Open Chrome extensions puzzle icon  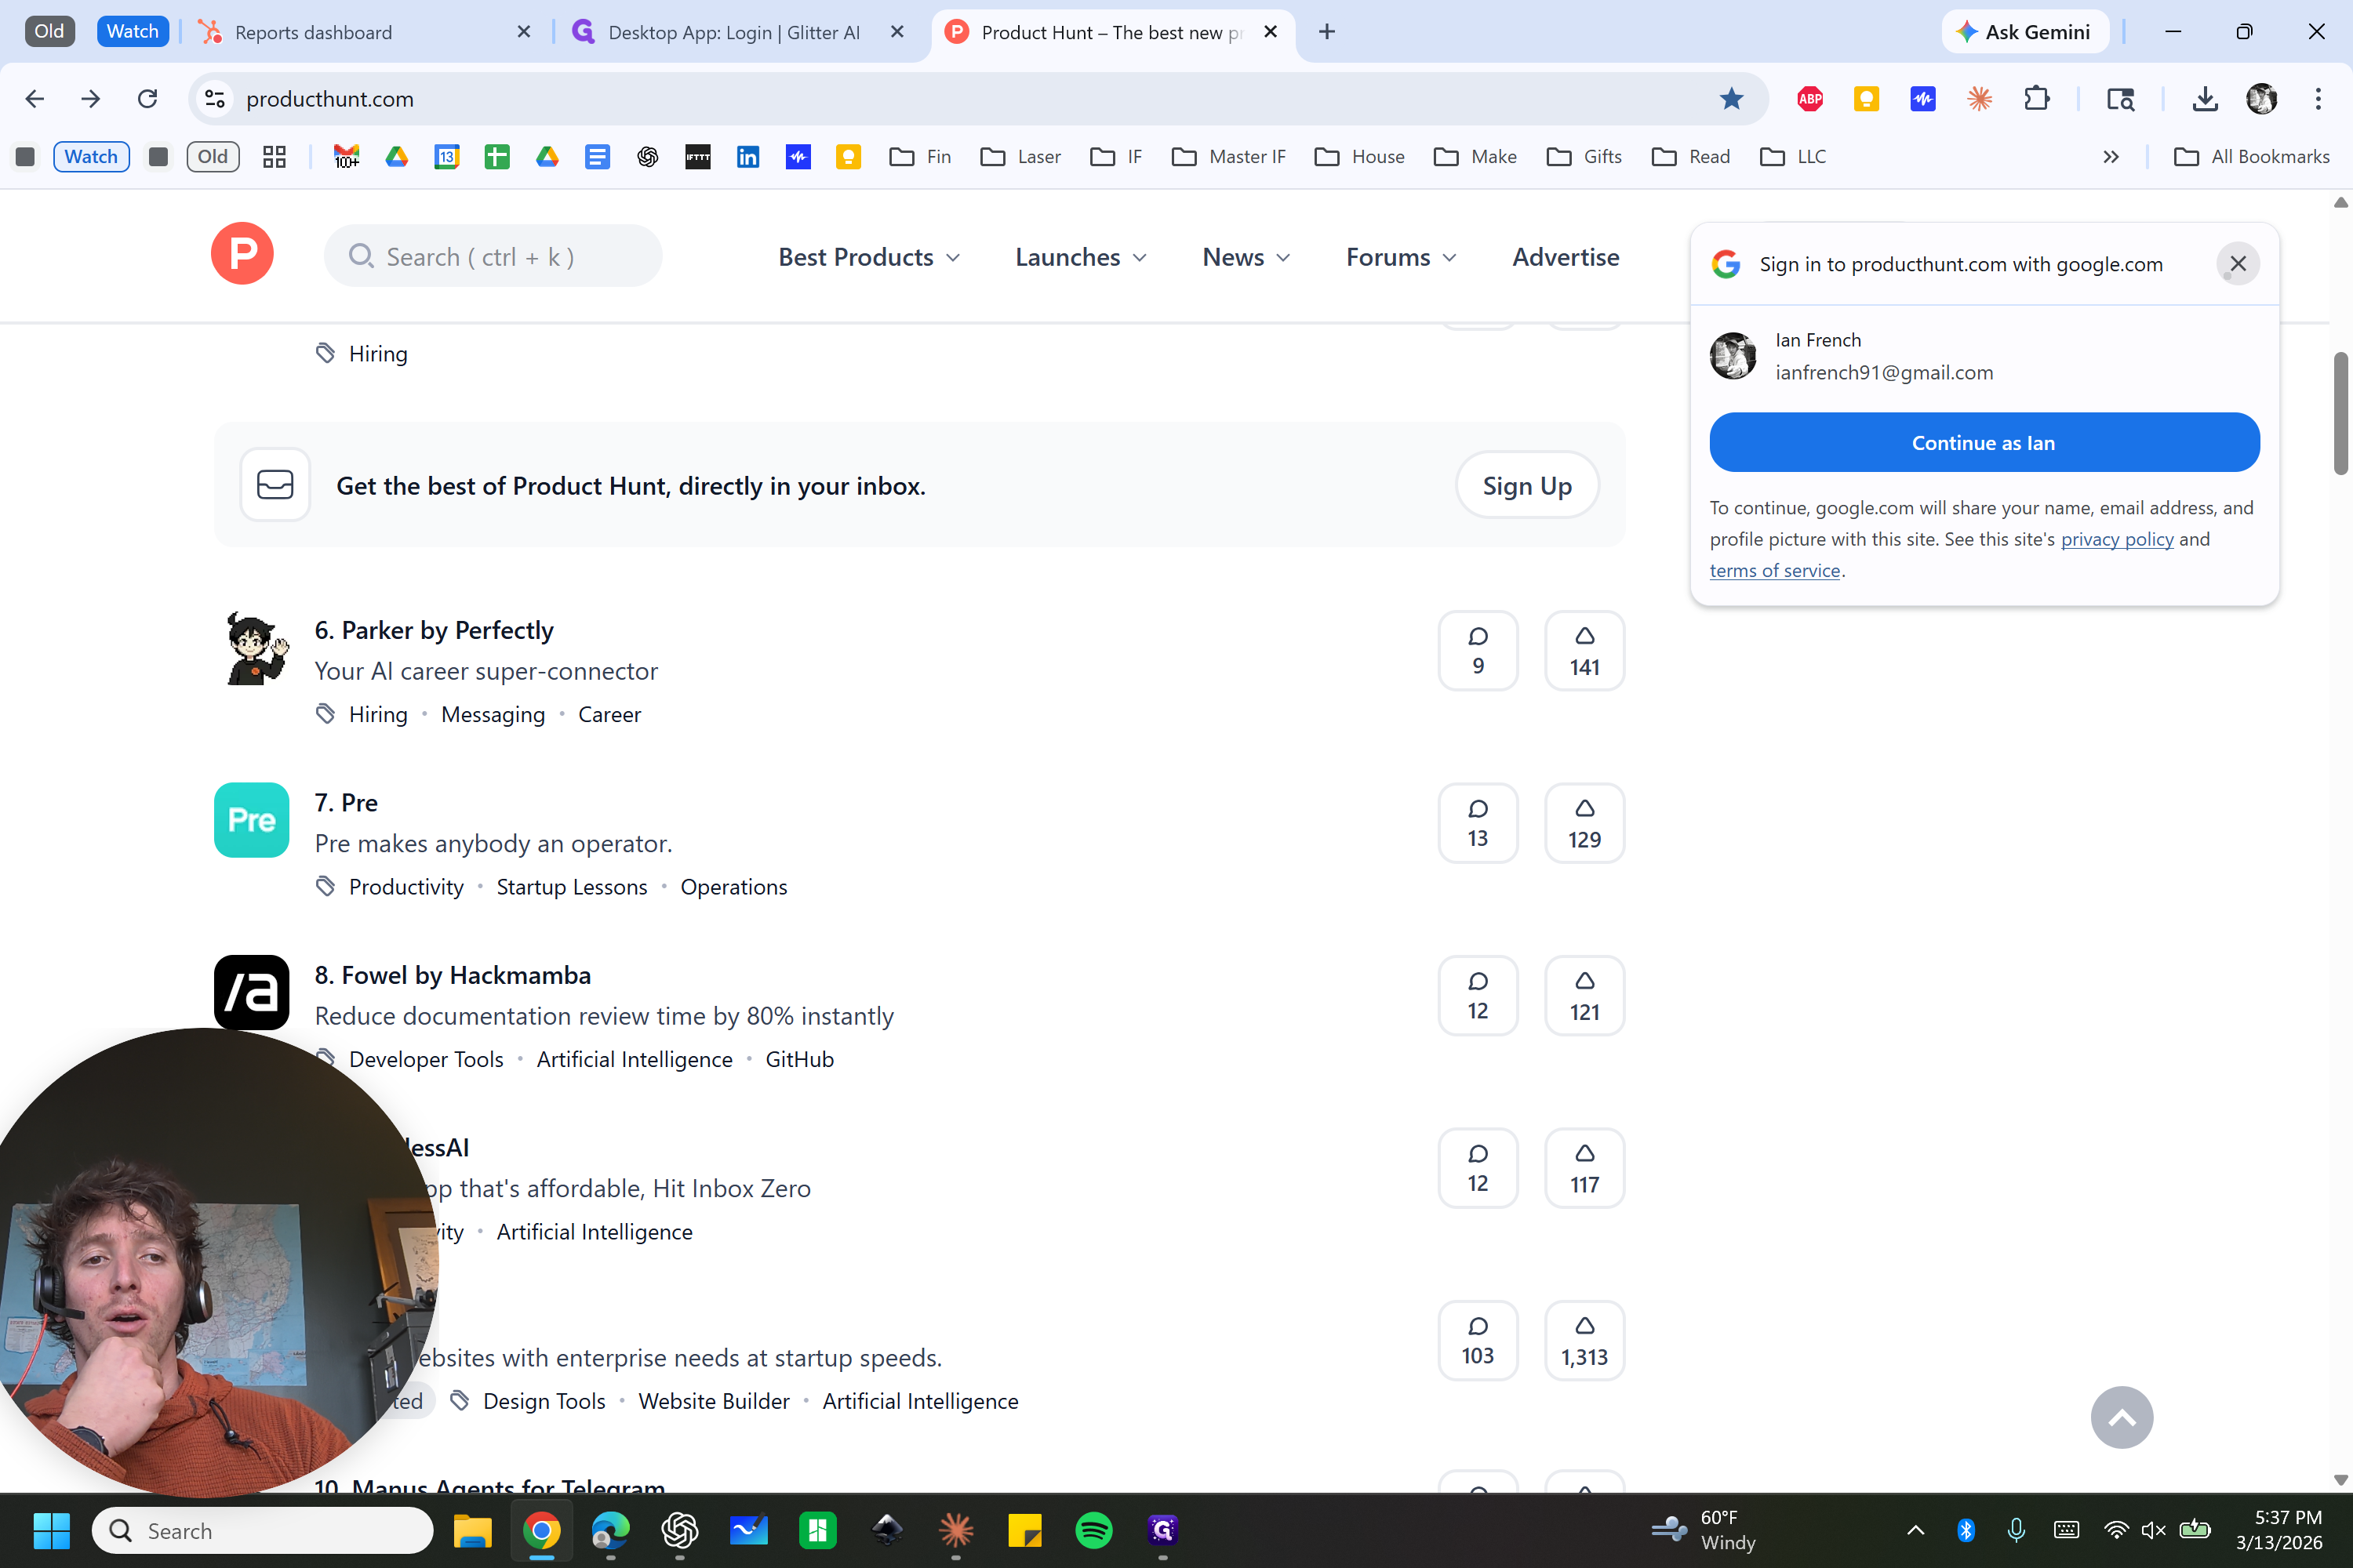click(x=2036, y=99)
